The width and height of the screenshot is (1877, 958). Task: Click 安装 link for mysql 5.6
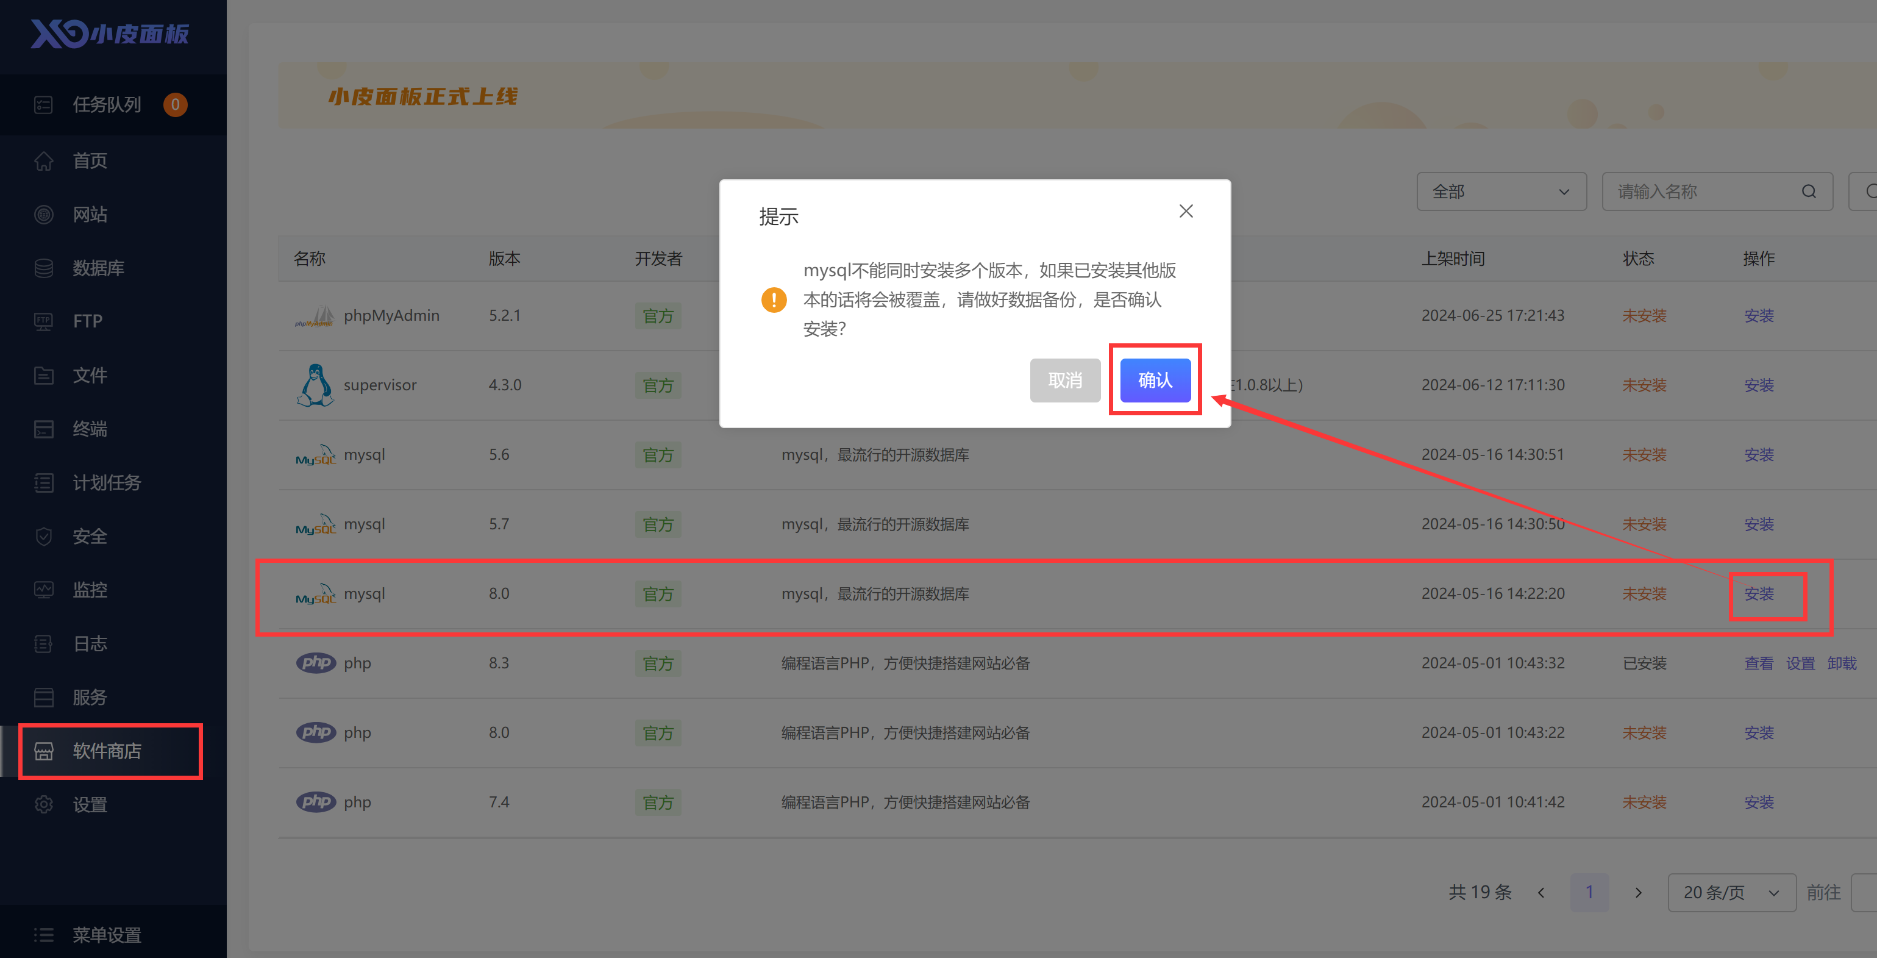click(1759, 455)
